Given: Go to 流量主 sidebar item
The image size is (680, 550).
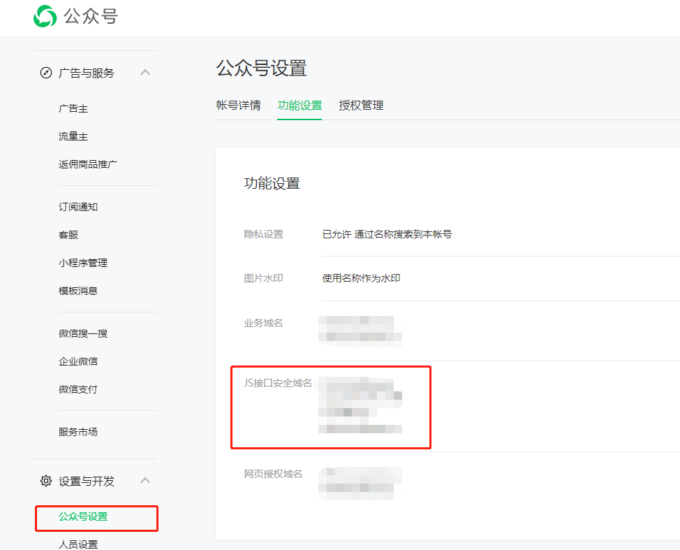Looking at the screenshot, I should (x=73, y=137).
